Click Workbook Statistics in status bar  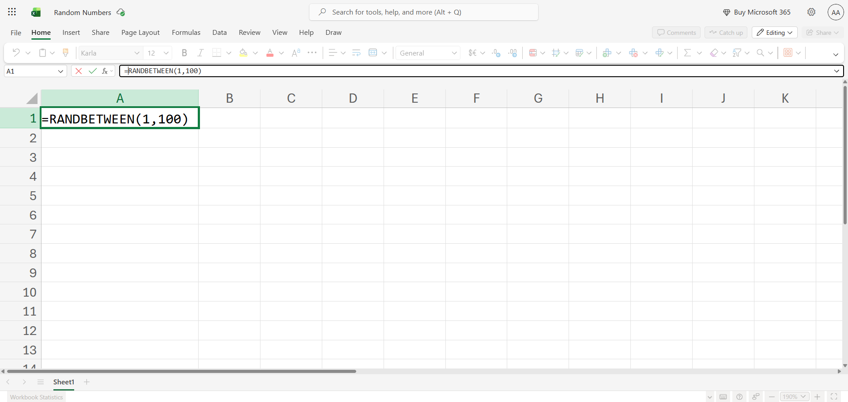pos(37,397)
